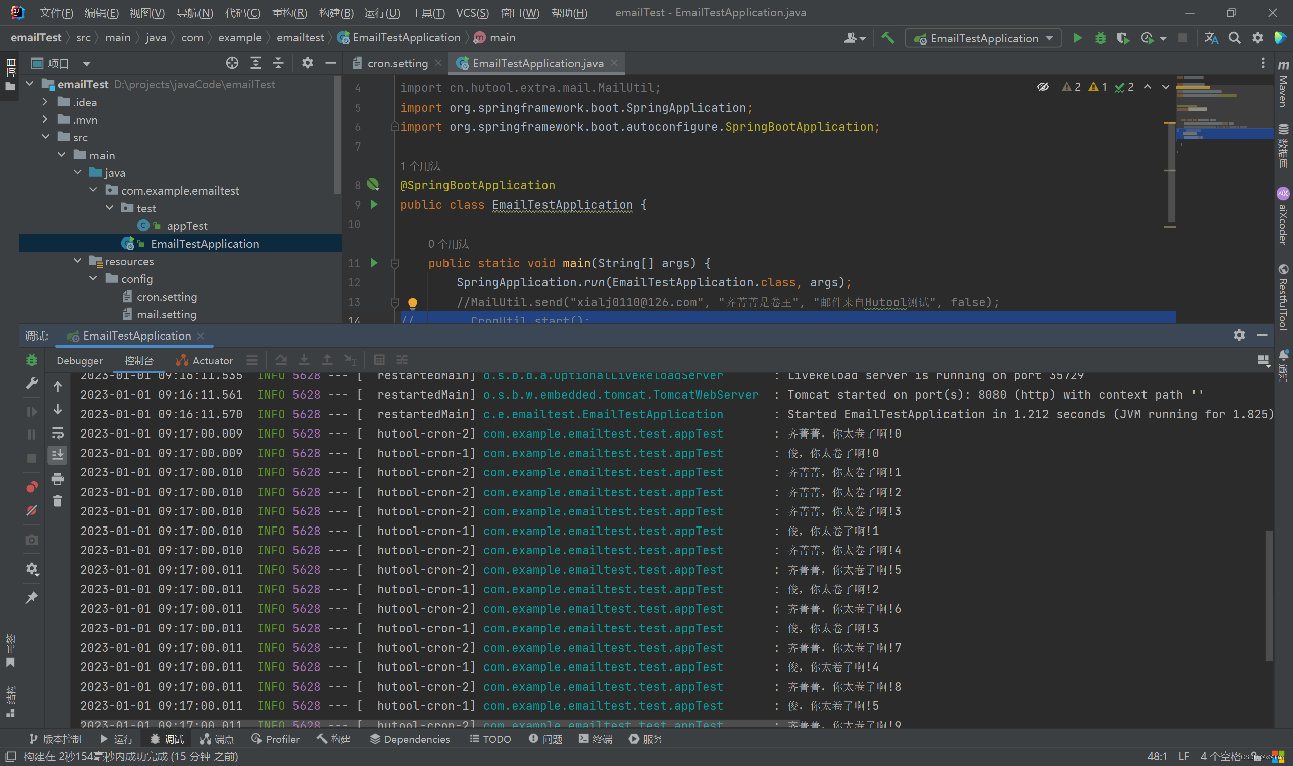
Task: Clear console with the trash icon
Action: (x=58, y=501)
